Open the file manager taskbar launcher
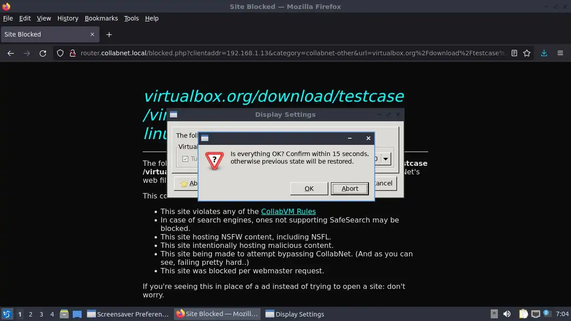This screenshot has height=321, width=571. tap(64, 314)
